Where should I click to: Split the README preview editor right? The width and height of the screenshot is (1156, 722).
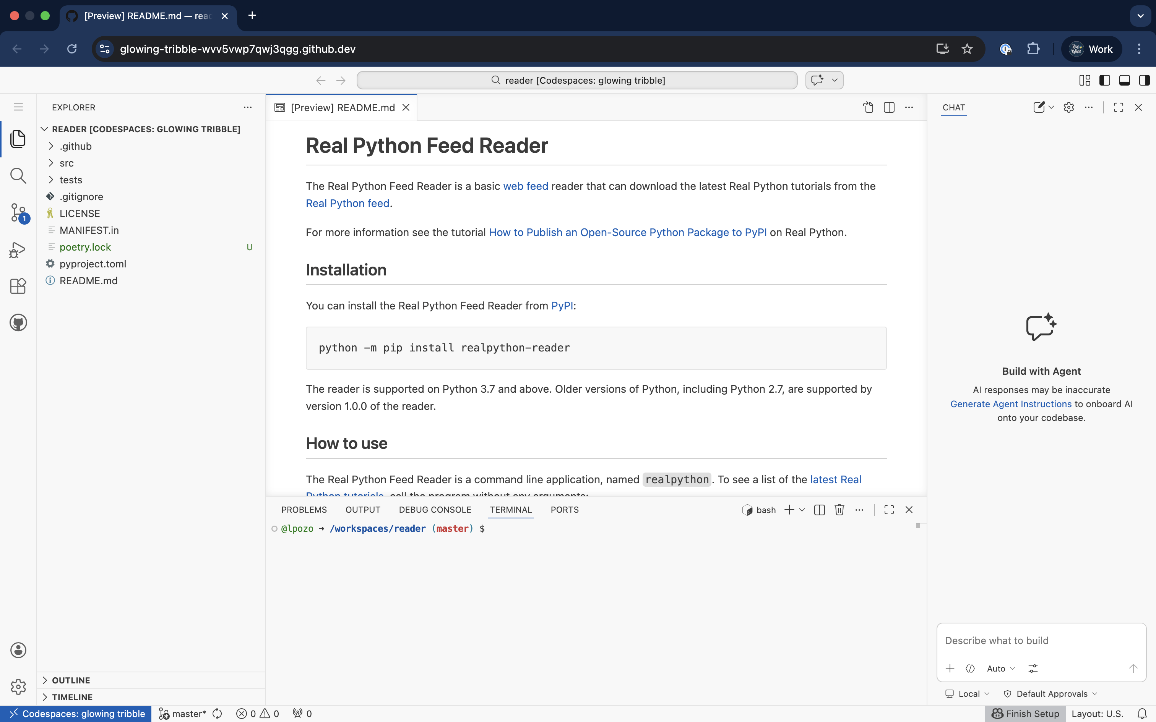coord(889,107)
